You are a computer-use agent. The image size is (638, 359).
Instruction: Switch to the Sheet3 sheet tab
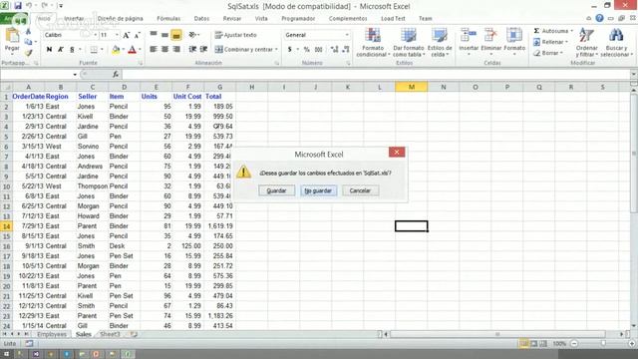110,334
